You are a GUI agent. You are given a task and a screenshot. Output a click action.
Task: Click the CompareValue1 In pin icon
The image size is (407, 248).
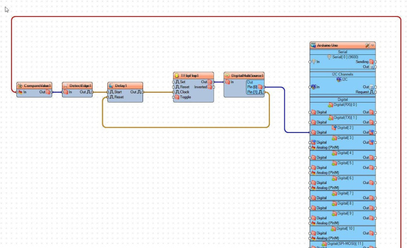[x=20, y=92]
